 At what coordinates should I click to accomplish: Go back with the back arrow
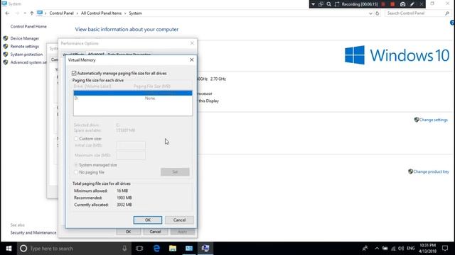8,13
